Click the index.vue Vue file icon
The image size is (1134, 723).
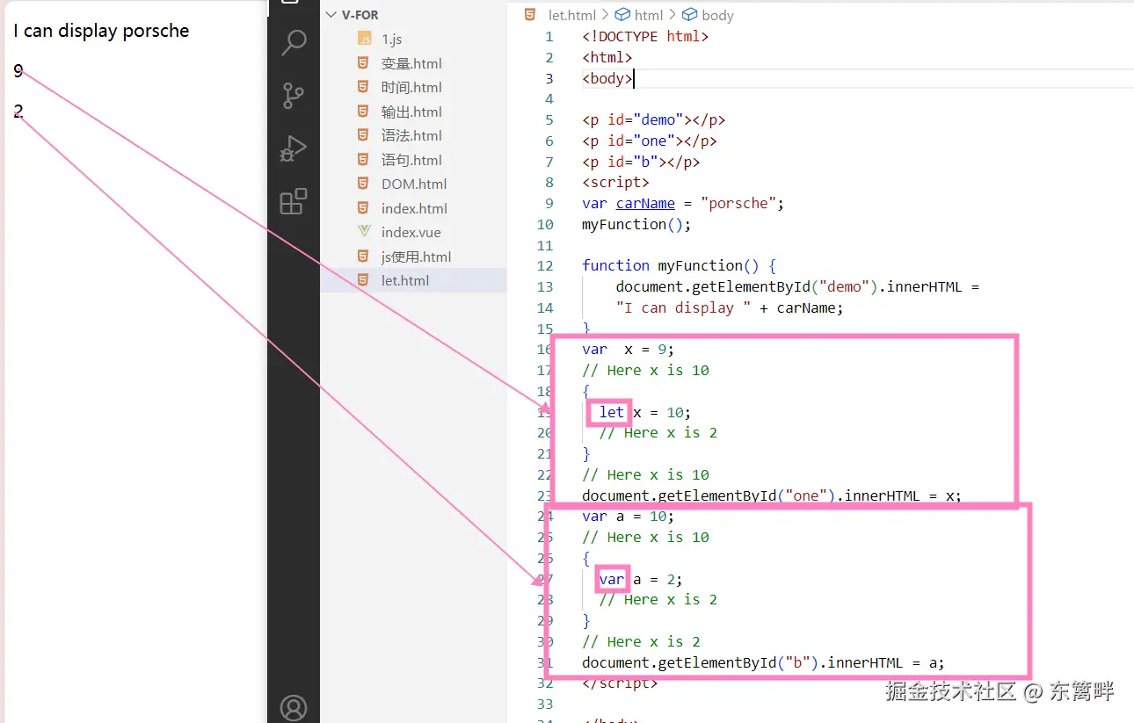point(364,233)
